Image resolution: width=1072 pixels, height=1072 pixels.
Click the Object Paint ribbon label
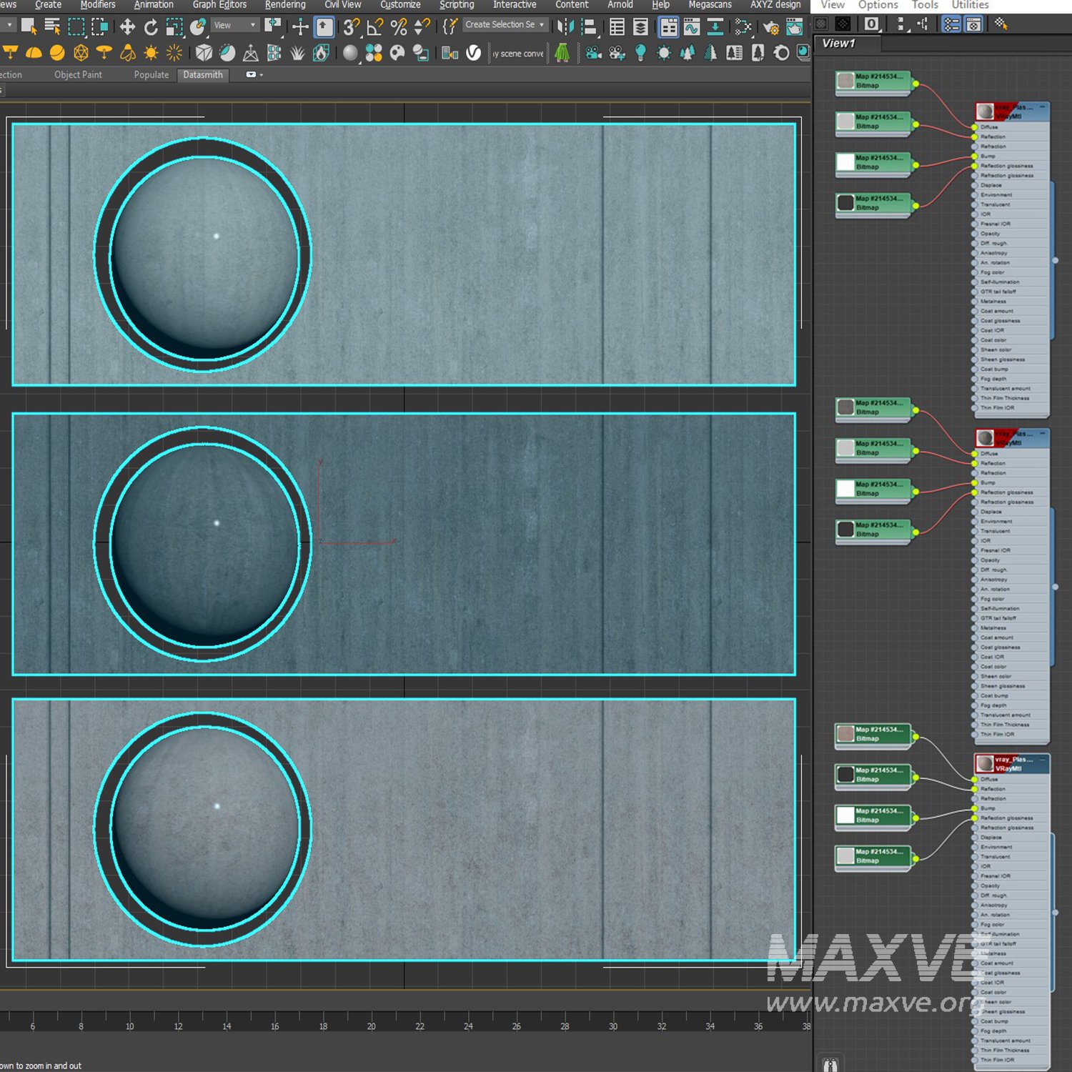78,74
